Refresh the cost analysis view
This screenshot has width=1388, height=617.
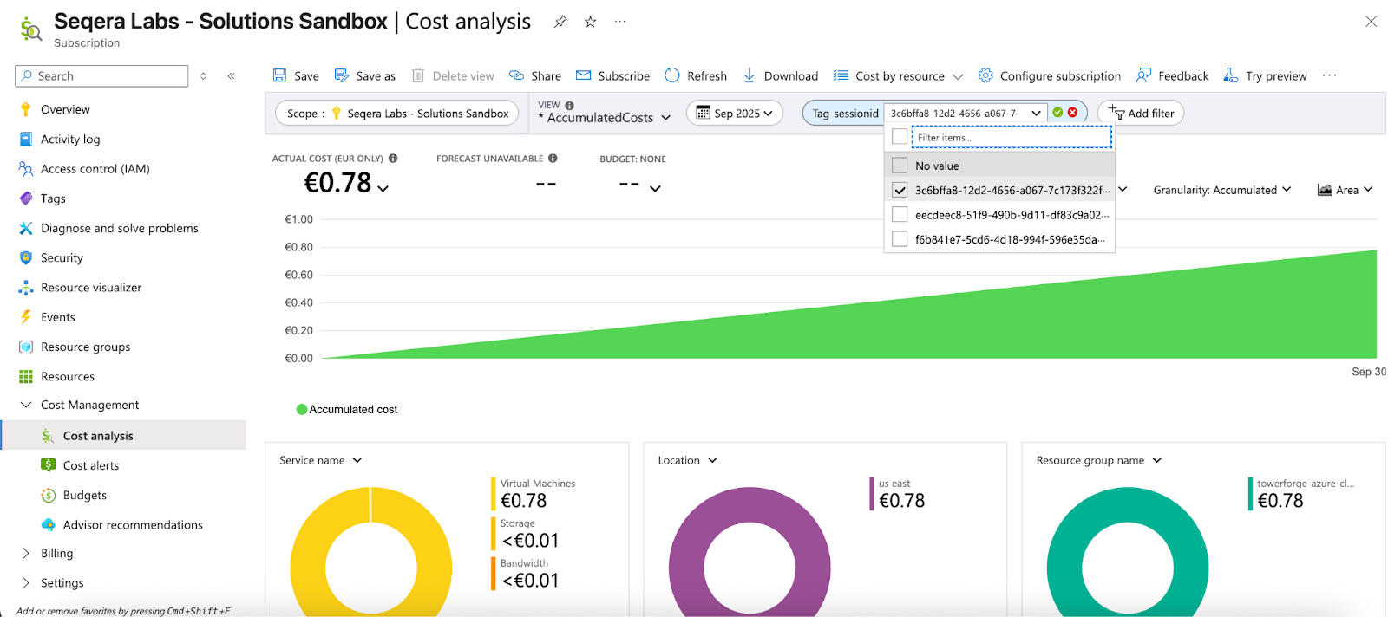(x=696, y=75)
